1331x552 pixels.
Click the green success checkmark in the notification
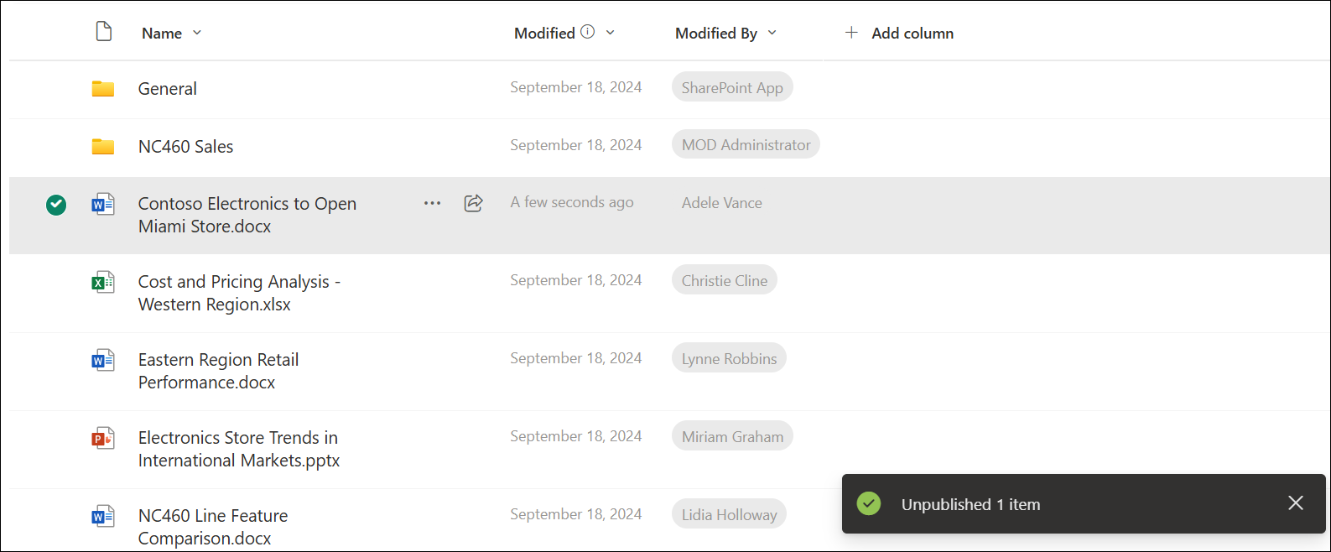[868, 503]
